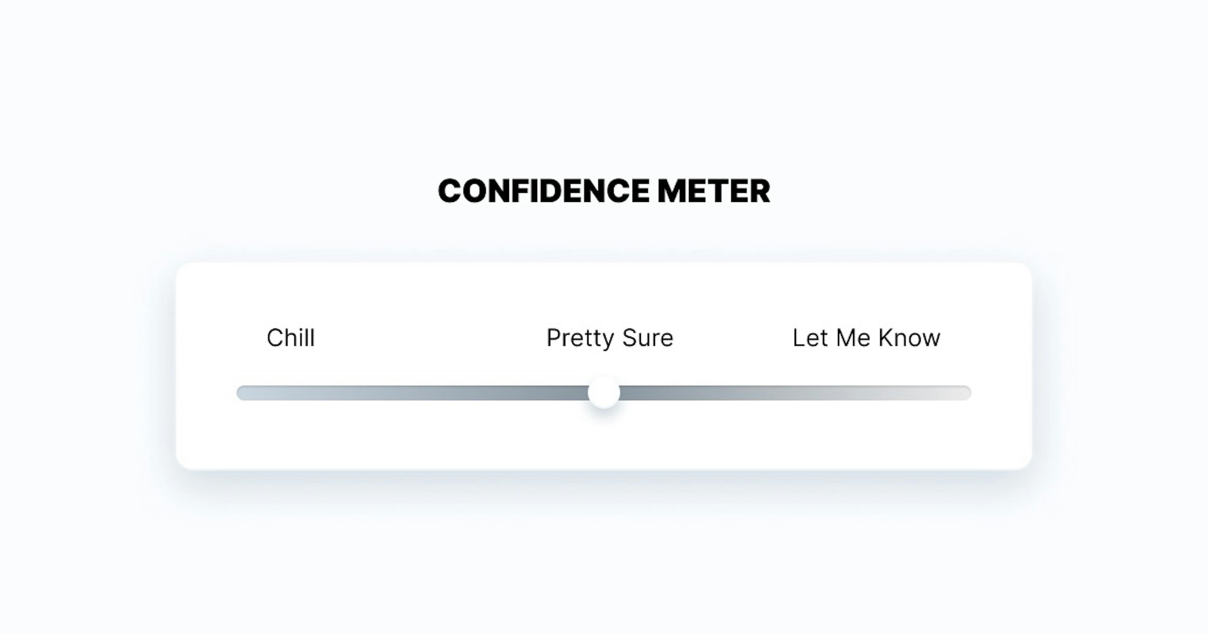Click the word METER in the title
The width and height of the screenshot is (1208, 634).
(714, 191)
